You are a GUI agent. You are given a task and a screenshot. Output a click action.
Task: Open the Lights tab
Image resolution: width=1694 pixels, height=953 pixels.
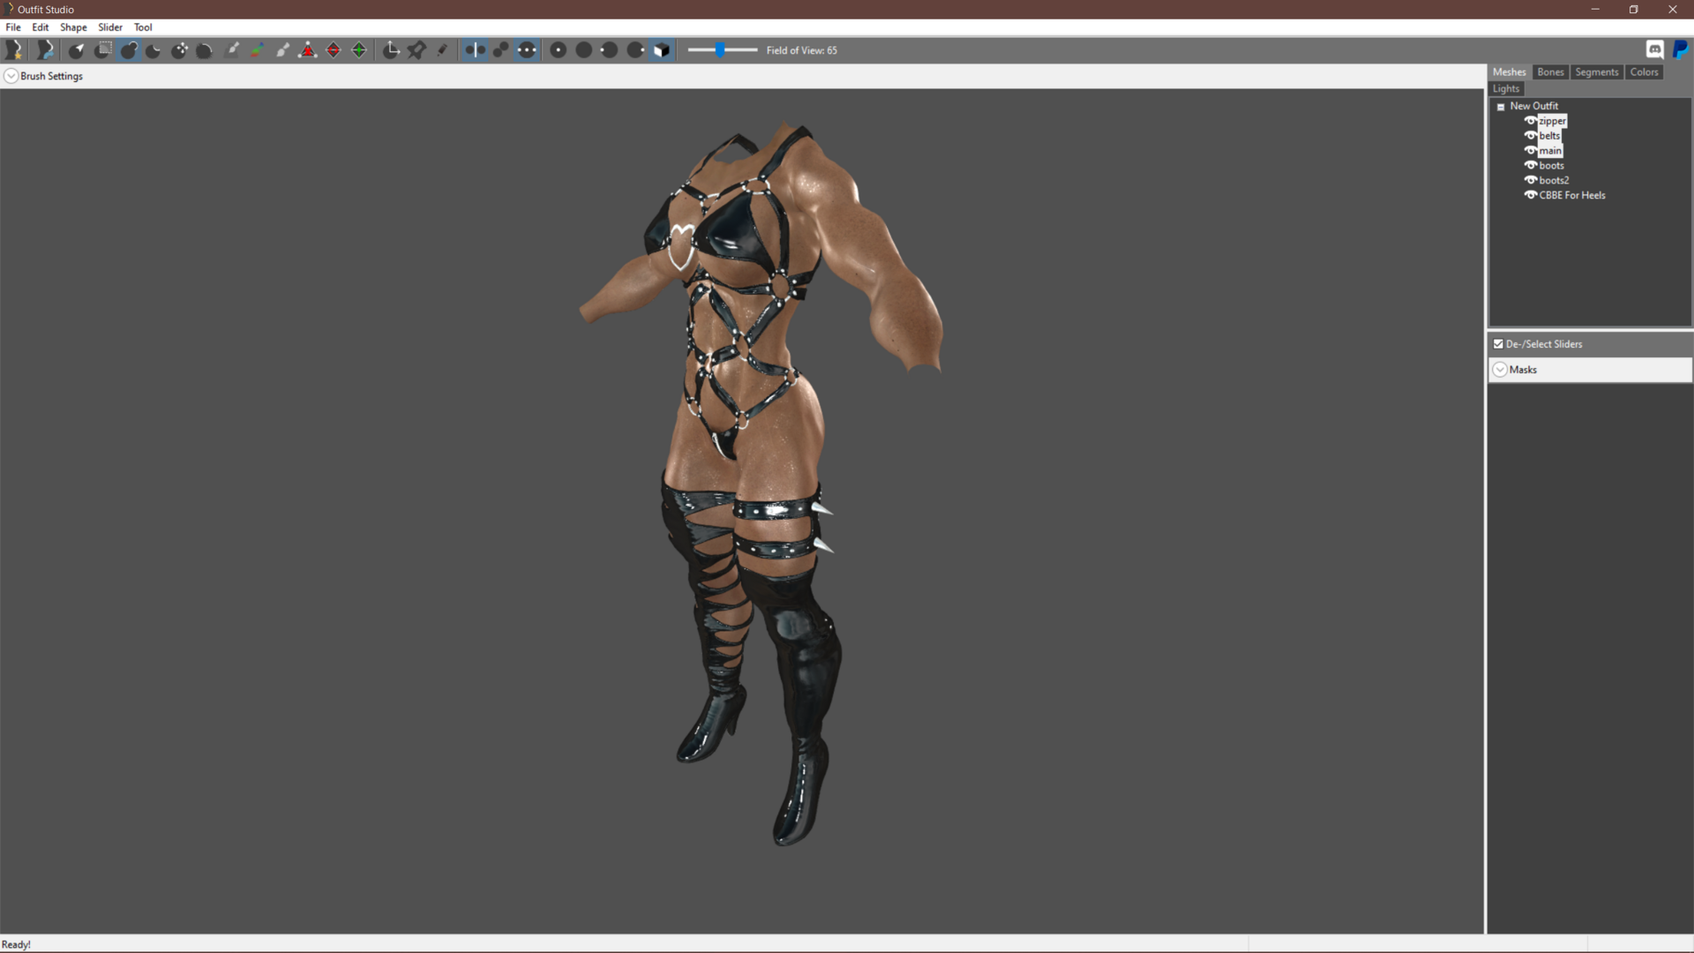click(1506, 89)
